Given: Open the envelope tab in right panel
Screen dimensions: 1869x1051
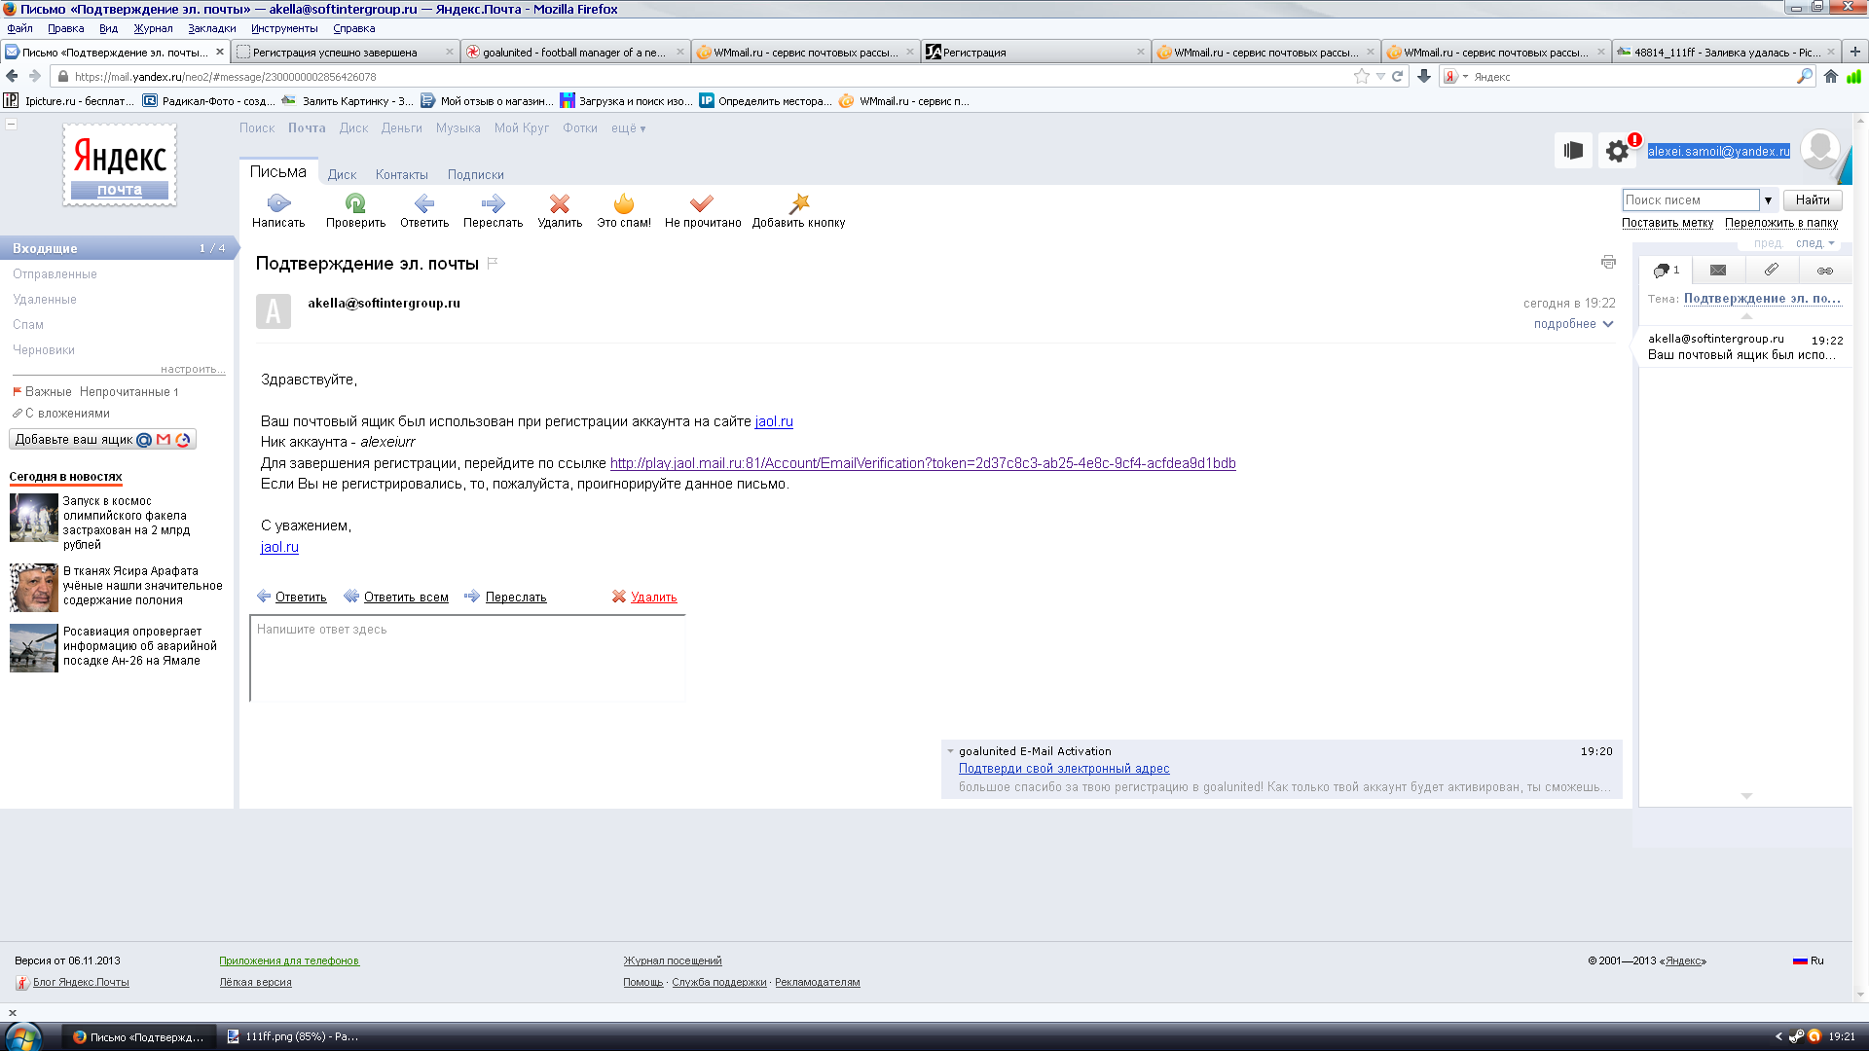Looking at the screenshot, I should [1718, 270].
